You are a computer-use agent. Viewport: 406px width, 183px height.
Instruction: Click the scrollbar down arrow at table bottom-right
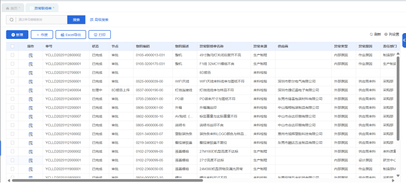pyautogui.click(x=398, y=176)
